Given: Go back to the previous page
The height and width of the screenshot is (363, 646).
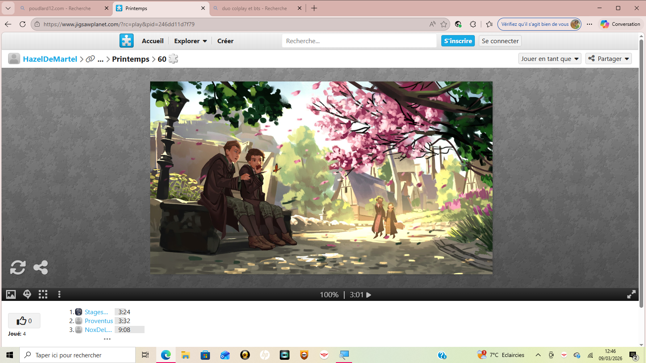Looking at the screenshot, I should point(8,24).
